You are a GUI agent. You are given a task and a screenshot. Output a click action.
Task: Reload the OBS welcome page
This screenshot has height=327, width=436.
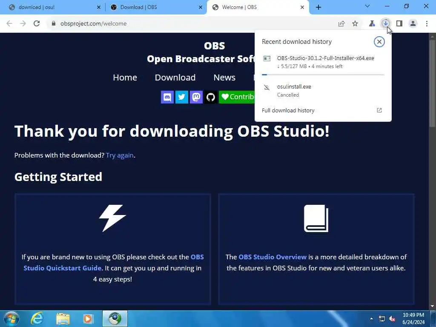click(37, 24)
